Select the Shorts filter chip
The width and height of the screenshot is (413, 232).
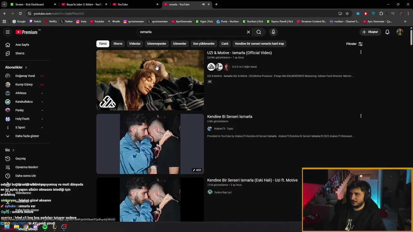[x=118, y=44]
